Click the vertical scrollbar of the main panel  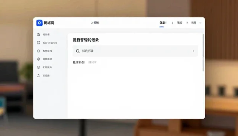pyautogui.click(x=203, y=53)
